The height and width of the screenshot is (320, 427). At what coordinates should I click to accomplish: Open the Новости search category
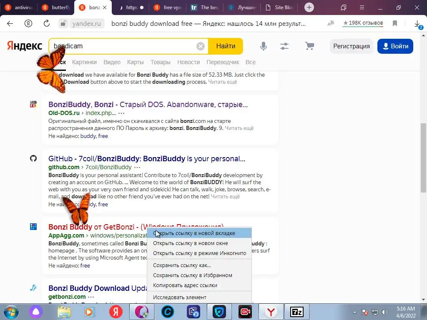188,62
